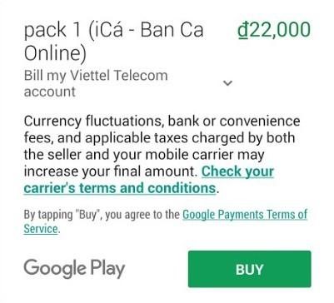Viewport: 334px width, 303px height.
Task: Click the đ22,000 price link
Action: click(274, 30)
